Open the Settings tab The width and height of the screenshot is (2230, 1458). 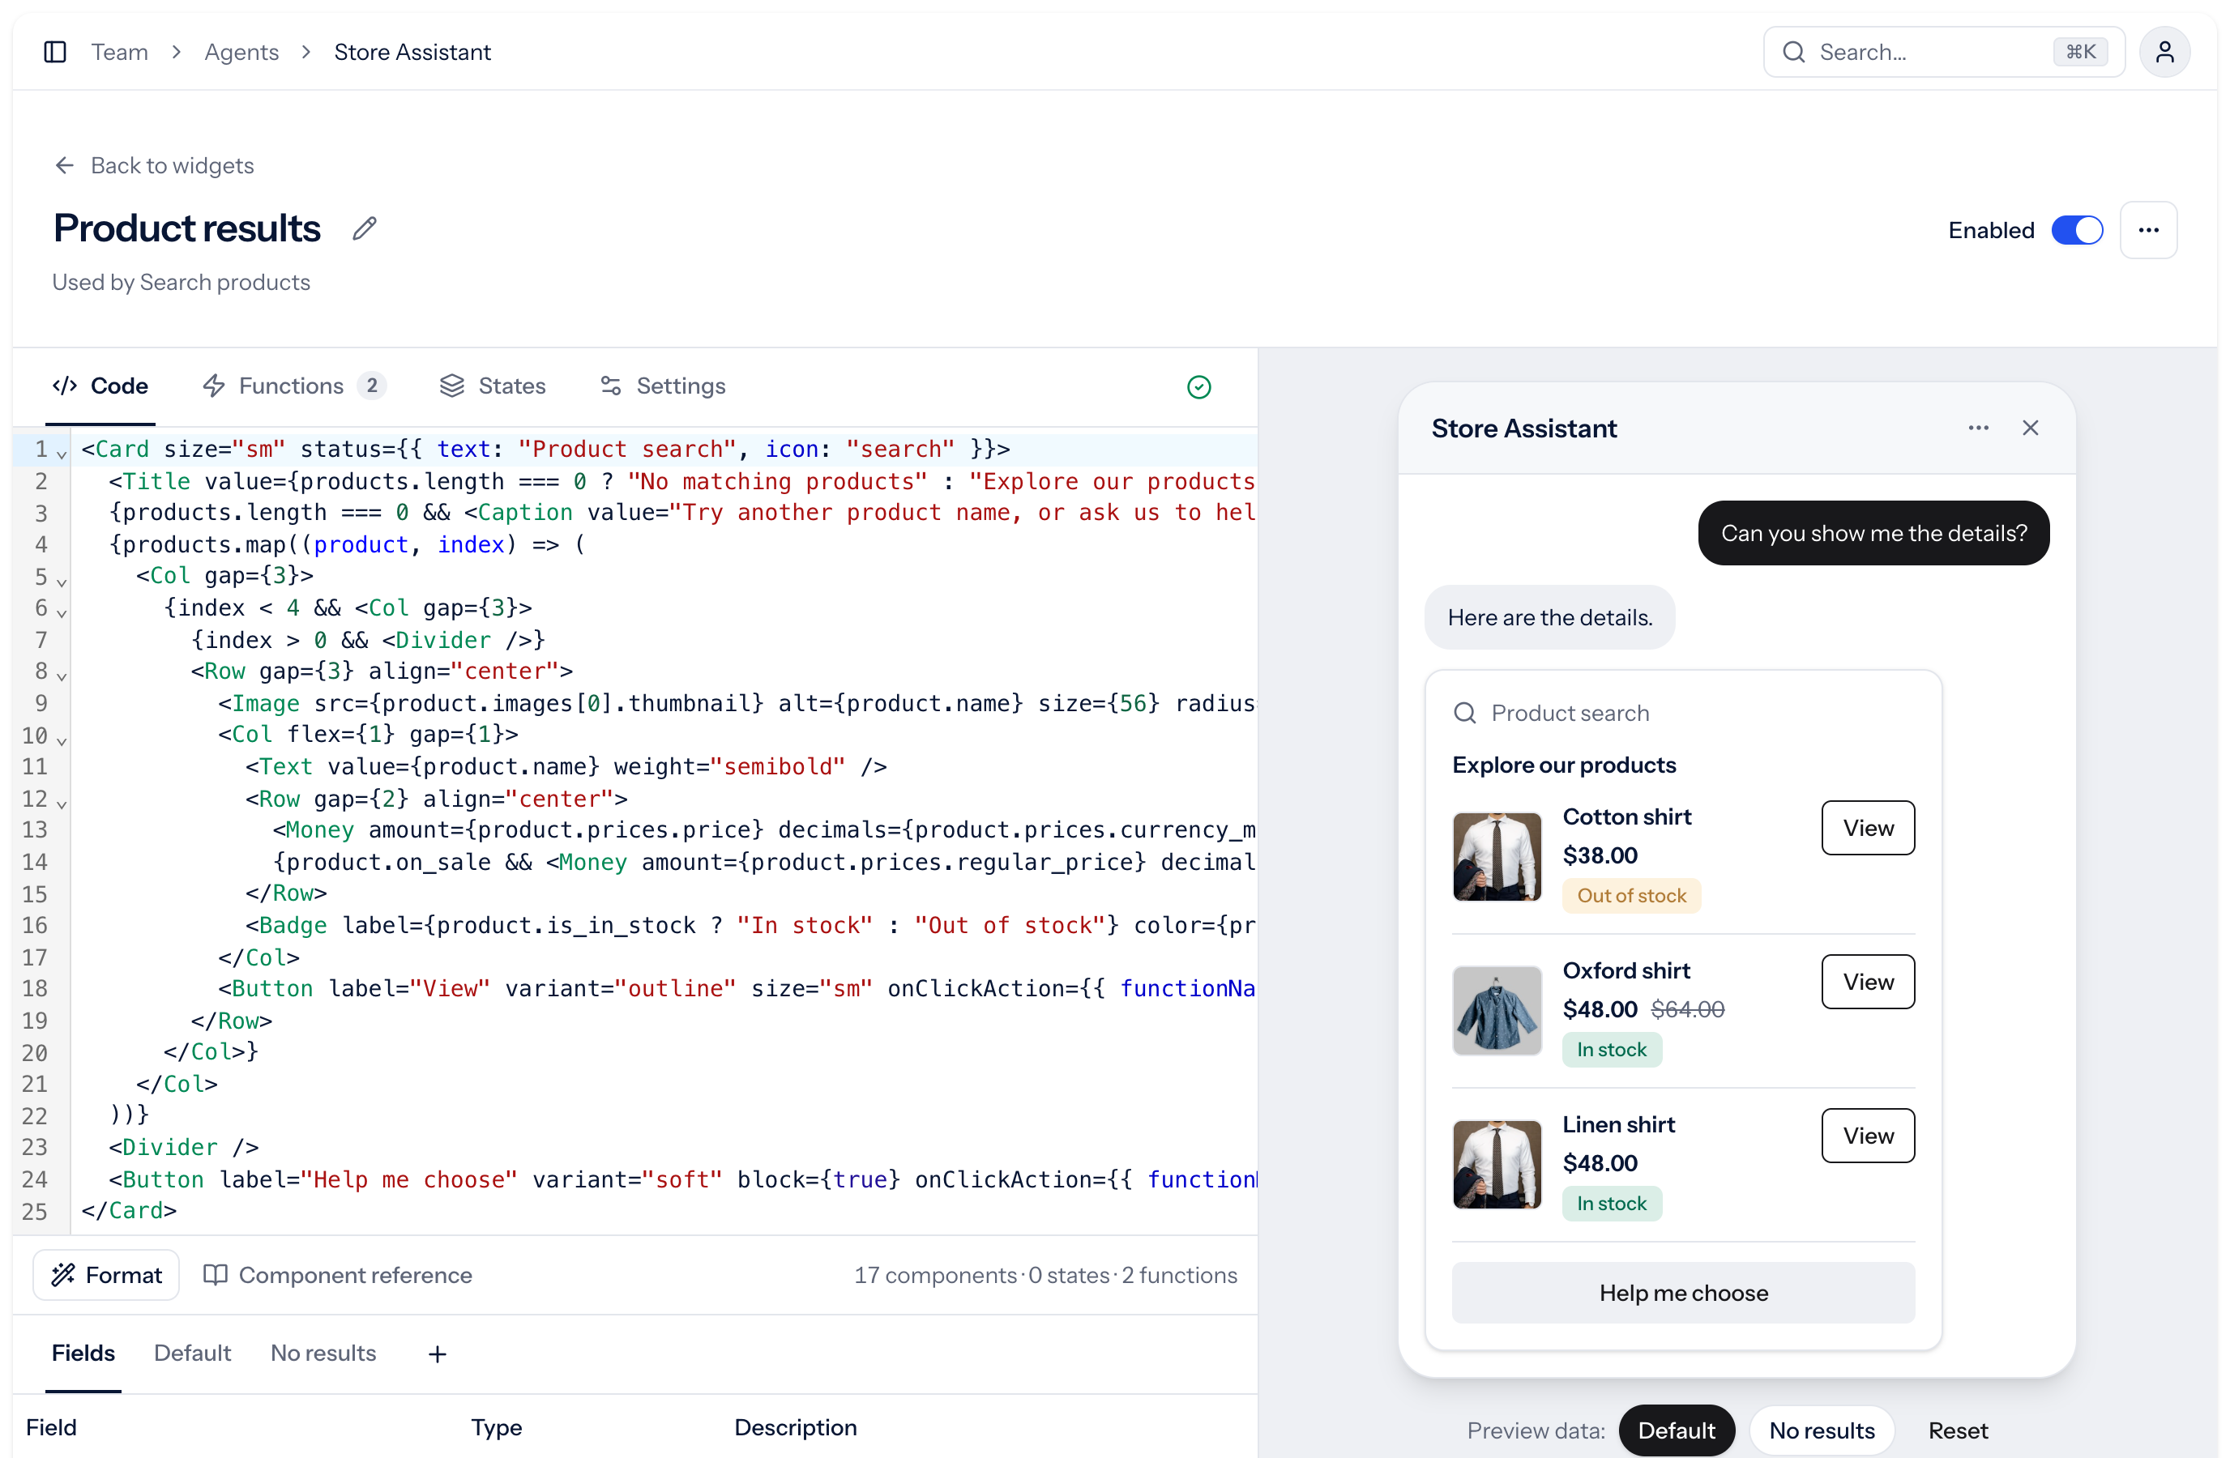click(x=663, y=386)
